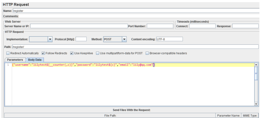Open the Method dropdown showing POST

coord(115,39)
